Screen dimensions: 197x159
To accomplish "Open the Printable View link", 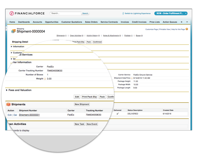I will [165, 29].
